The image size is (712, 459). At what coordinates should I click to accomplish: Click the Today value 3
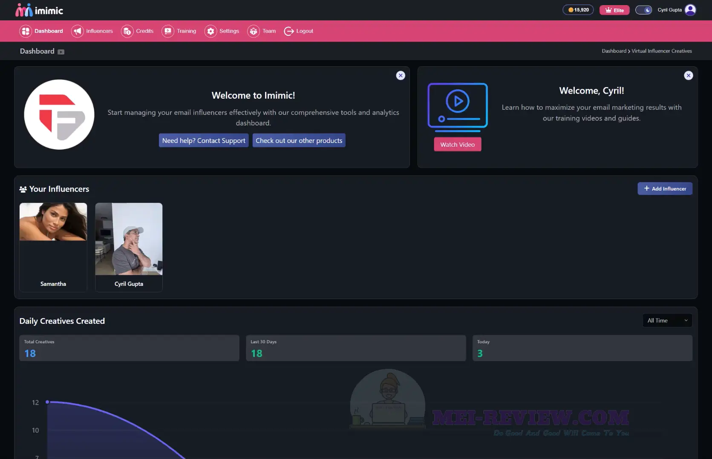(x=480, y=354)
